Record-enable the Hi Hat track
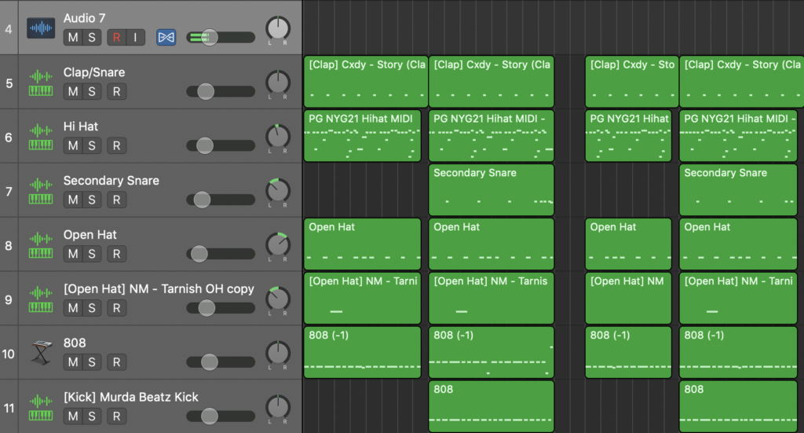804x433 pixels. tap(116, 145)
